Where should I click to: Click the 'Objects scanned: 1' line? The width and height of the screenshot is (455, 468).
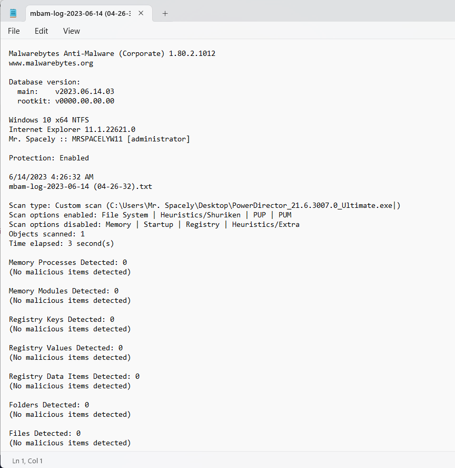point(47,234)
